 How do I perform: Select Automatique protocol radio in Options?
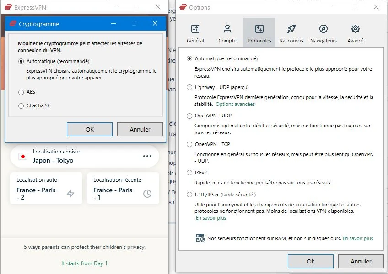pyautogui.click(x=189, y=58)
